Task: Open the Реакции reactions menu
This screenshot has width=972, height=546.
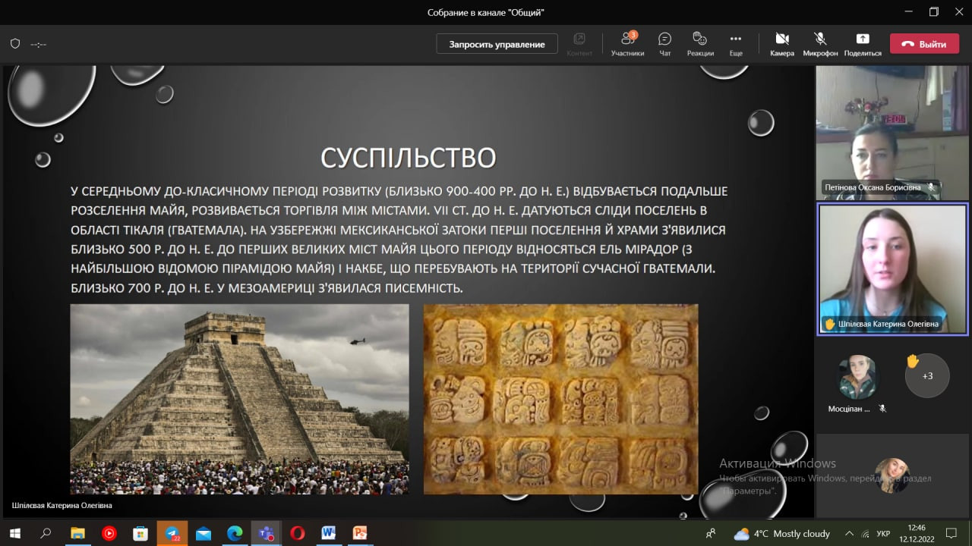Action: [x=699, y=43]
